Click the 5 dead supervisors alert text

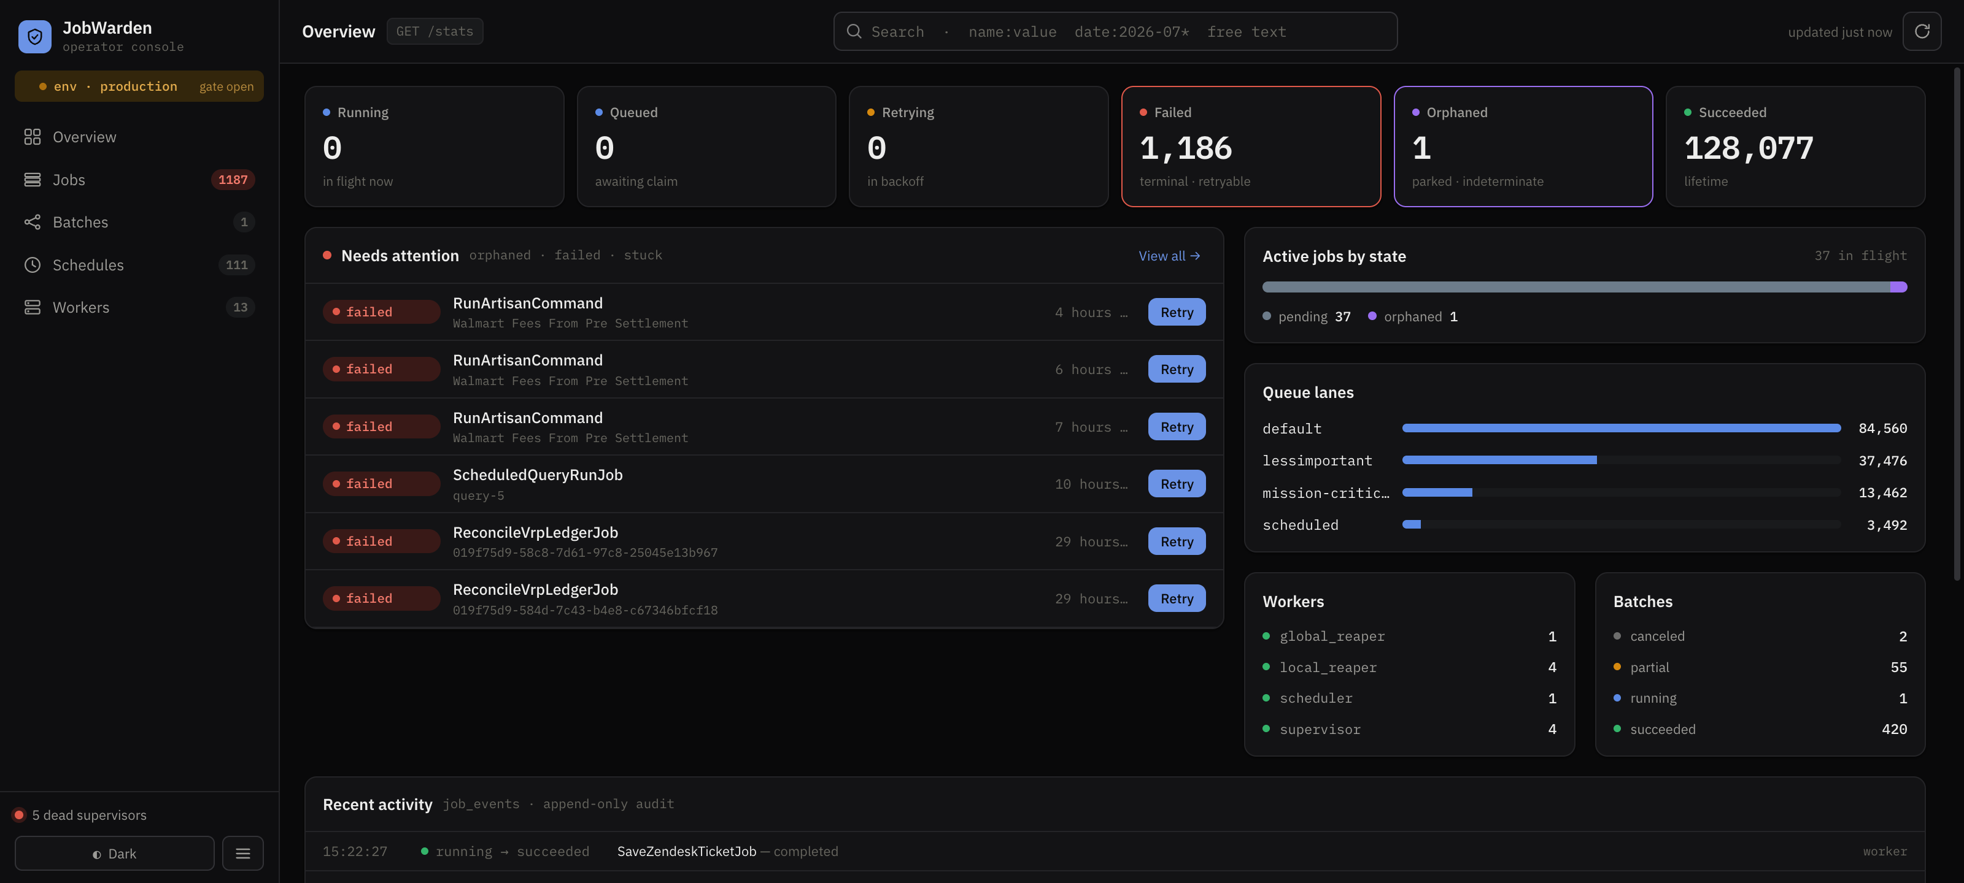(x=89, y=815)
